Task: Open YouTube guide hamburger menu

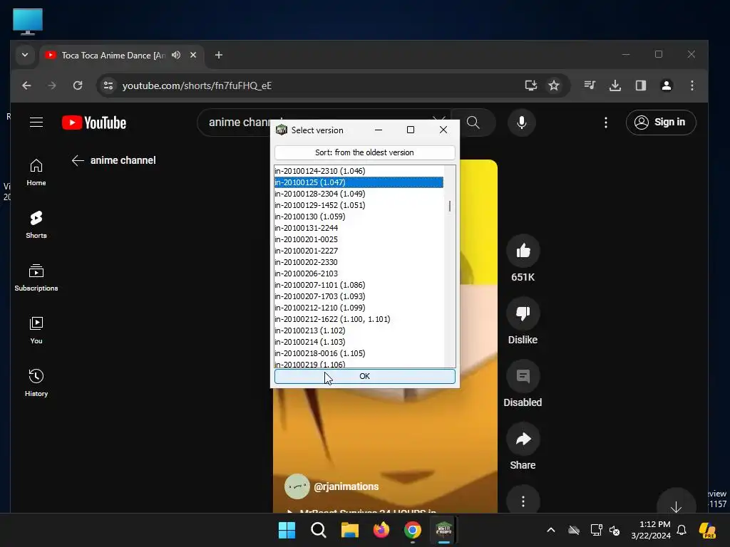Action: coord(36,123)
